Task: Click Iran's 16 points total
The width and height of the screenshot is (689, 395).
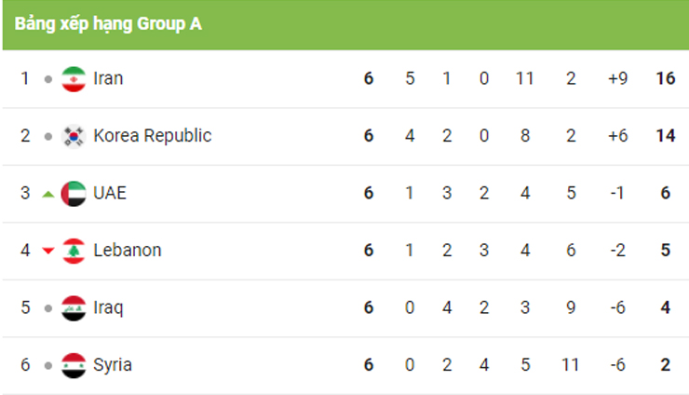Action: [x=665, y=79]
